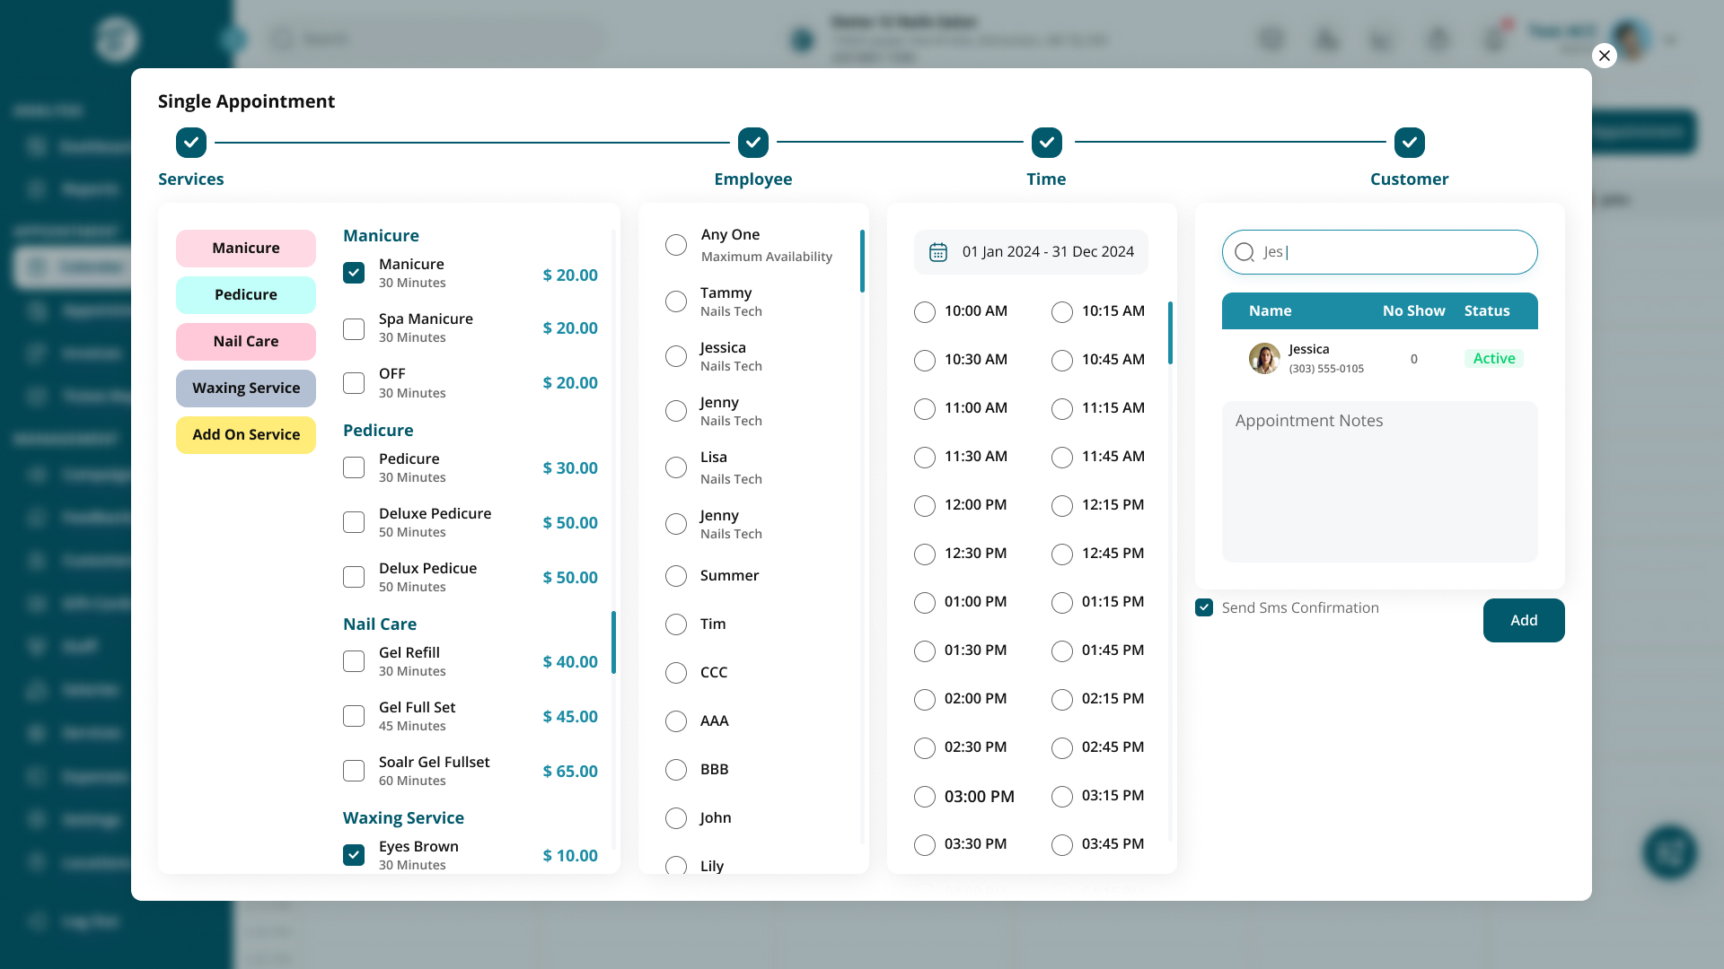This screenshot has height=969, width=1724.
Task: Click the Customer step checkmark indicator
Action: click(x=1409, y=142)
